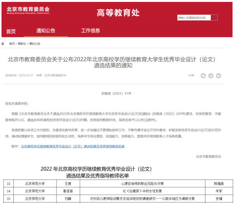The width and height of the screenshot is (234, 204).
Task: Click the star favorite share icon
Action: click(218, 76)
